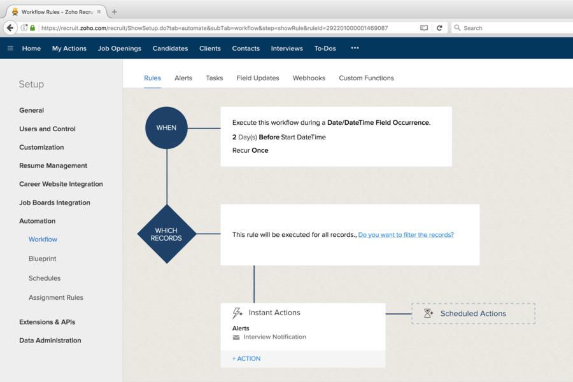Click the Scheduled Actions hourglass icon
Viewport: 573px width, 382px height.
click(x=428, y=313)
